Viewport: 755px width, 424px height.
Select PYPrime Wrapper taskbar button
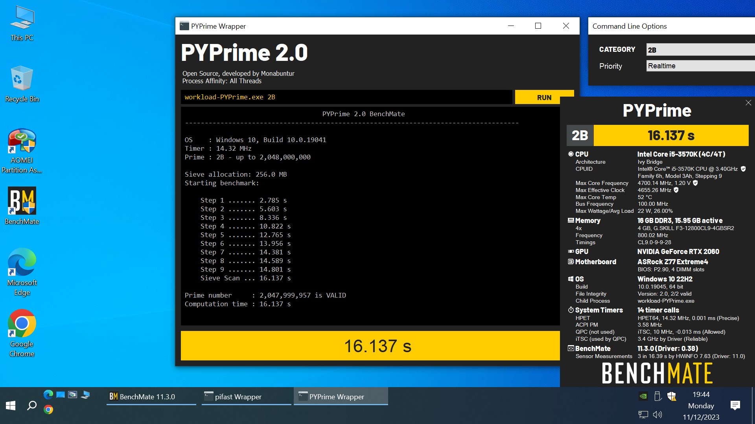341,397
